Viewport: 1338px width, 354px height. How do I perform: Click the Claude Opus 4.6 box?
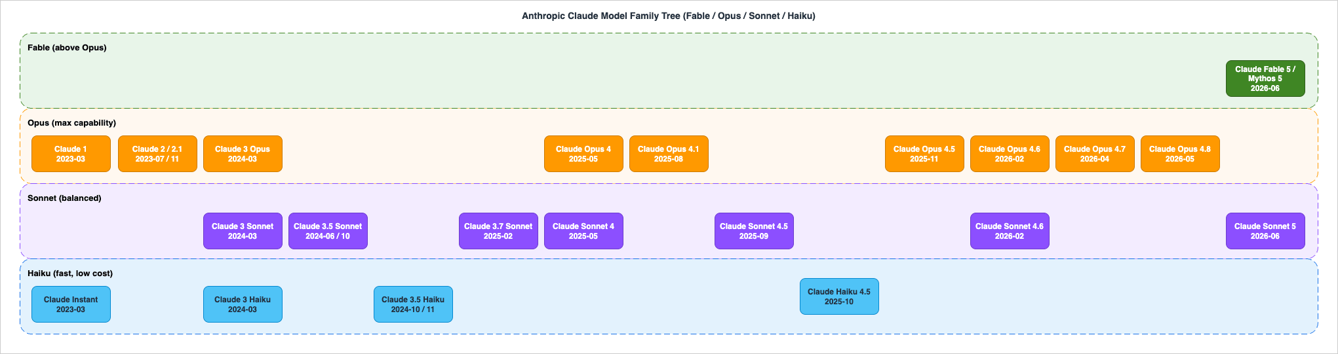coord(1010,154)
